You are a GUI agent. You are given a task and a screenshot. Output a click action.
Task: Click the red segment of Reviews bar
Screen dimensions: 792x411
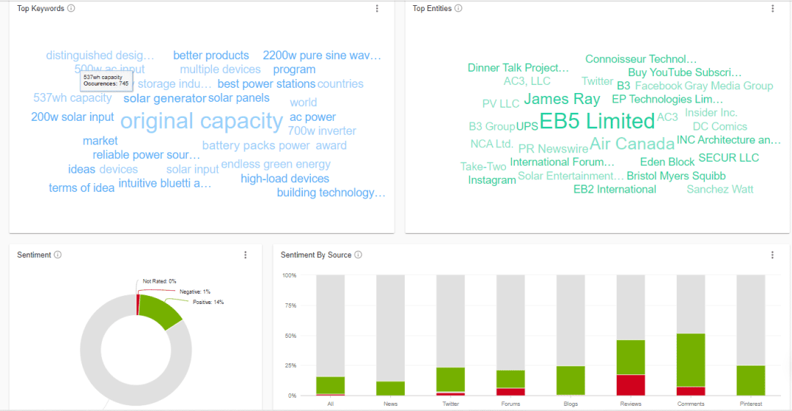coord(631,385)
